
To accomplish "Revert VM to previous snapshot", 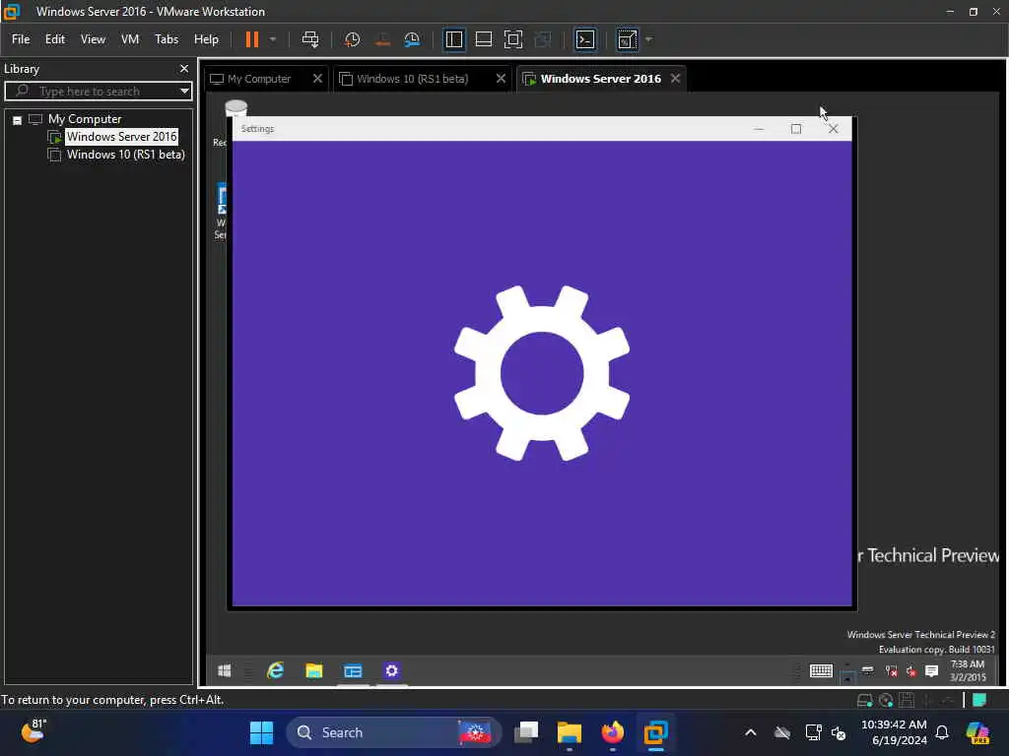I will [x=382, y=39].
